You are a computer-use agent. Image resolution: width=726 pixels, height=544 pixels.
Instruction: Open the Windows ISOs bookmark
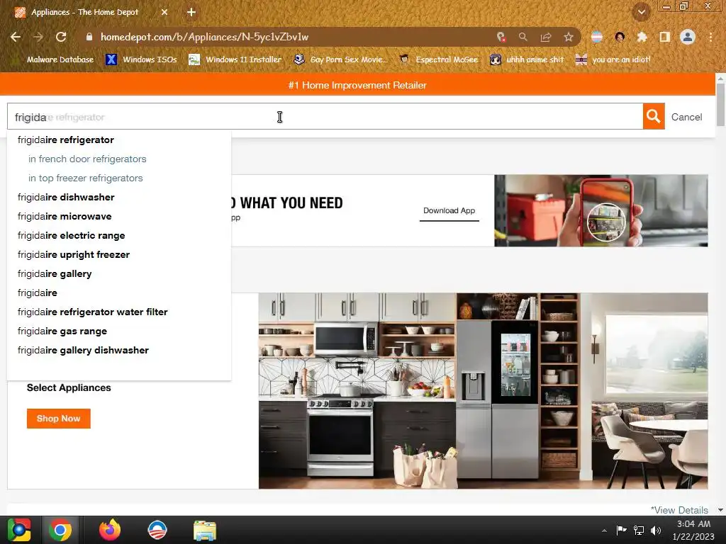(142, 59)
